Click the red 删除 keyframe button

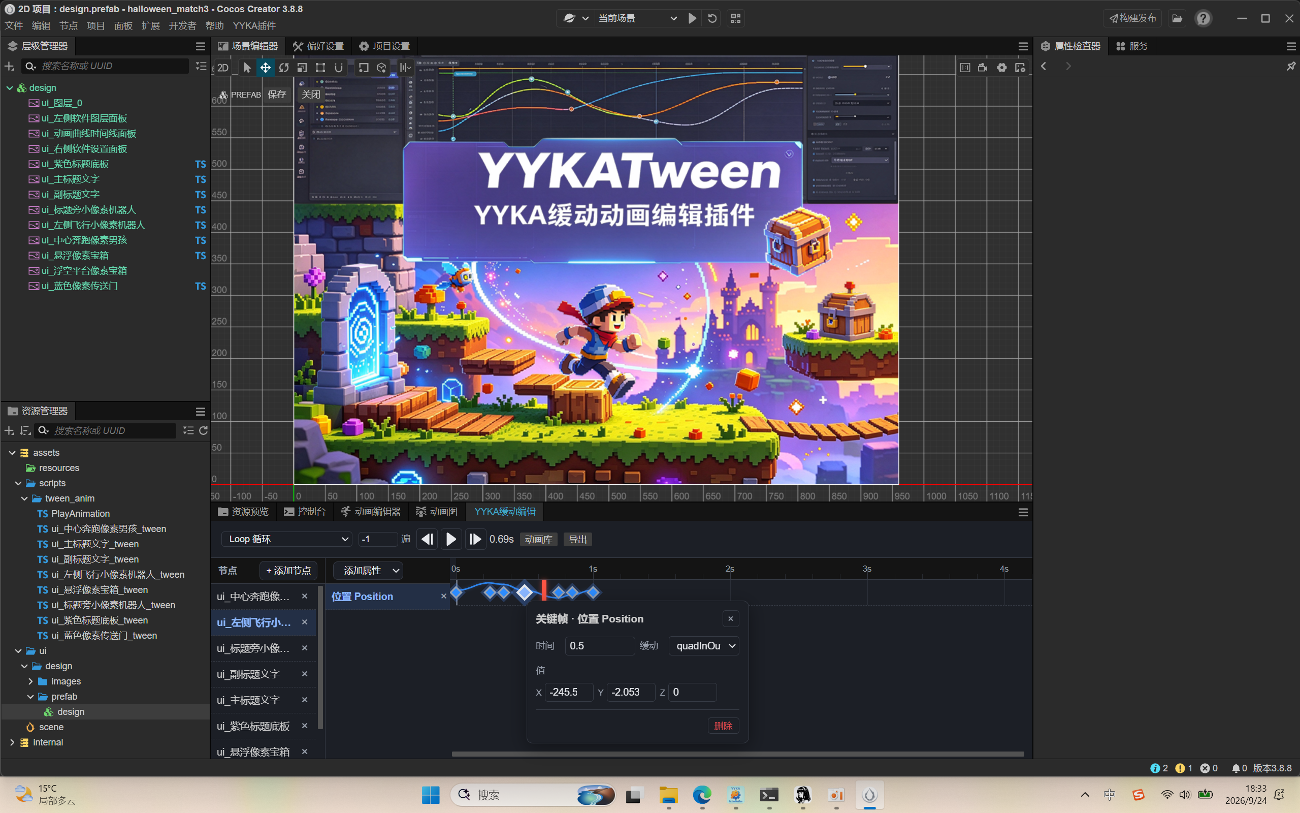723,726
